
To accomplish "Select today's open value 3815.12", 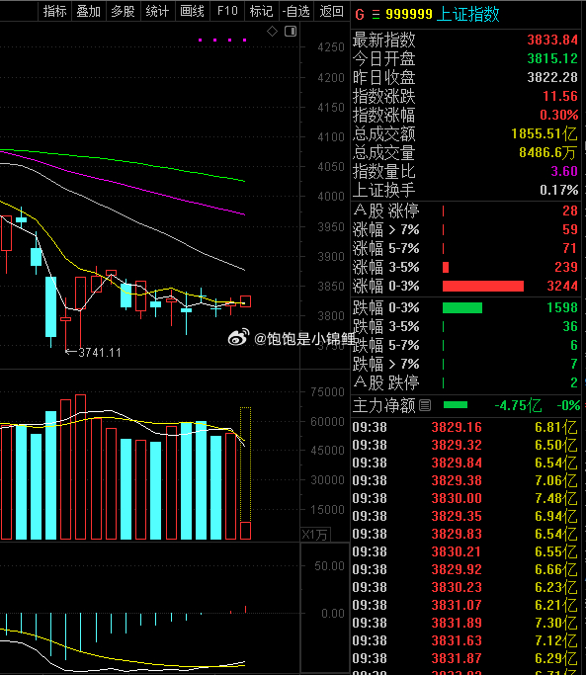I will pyautogui.click(x=552, y=58).
